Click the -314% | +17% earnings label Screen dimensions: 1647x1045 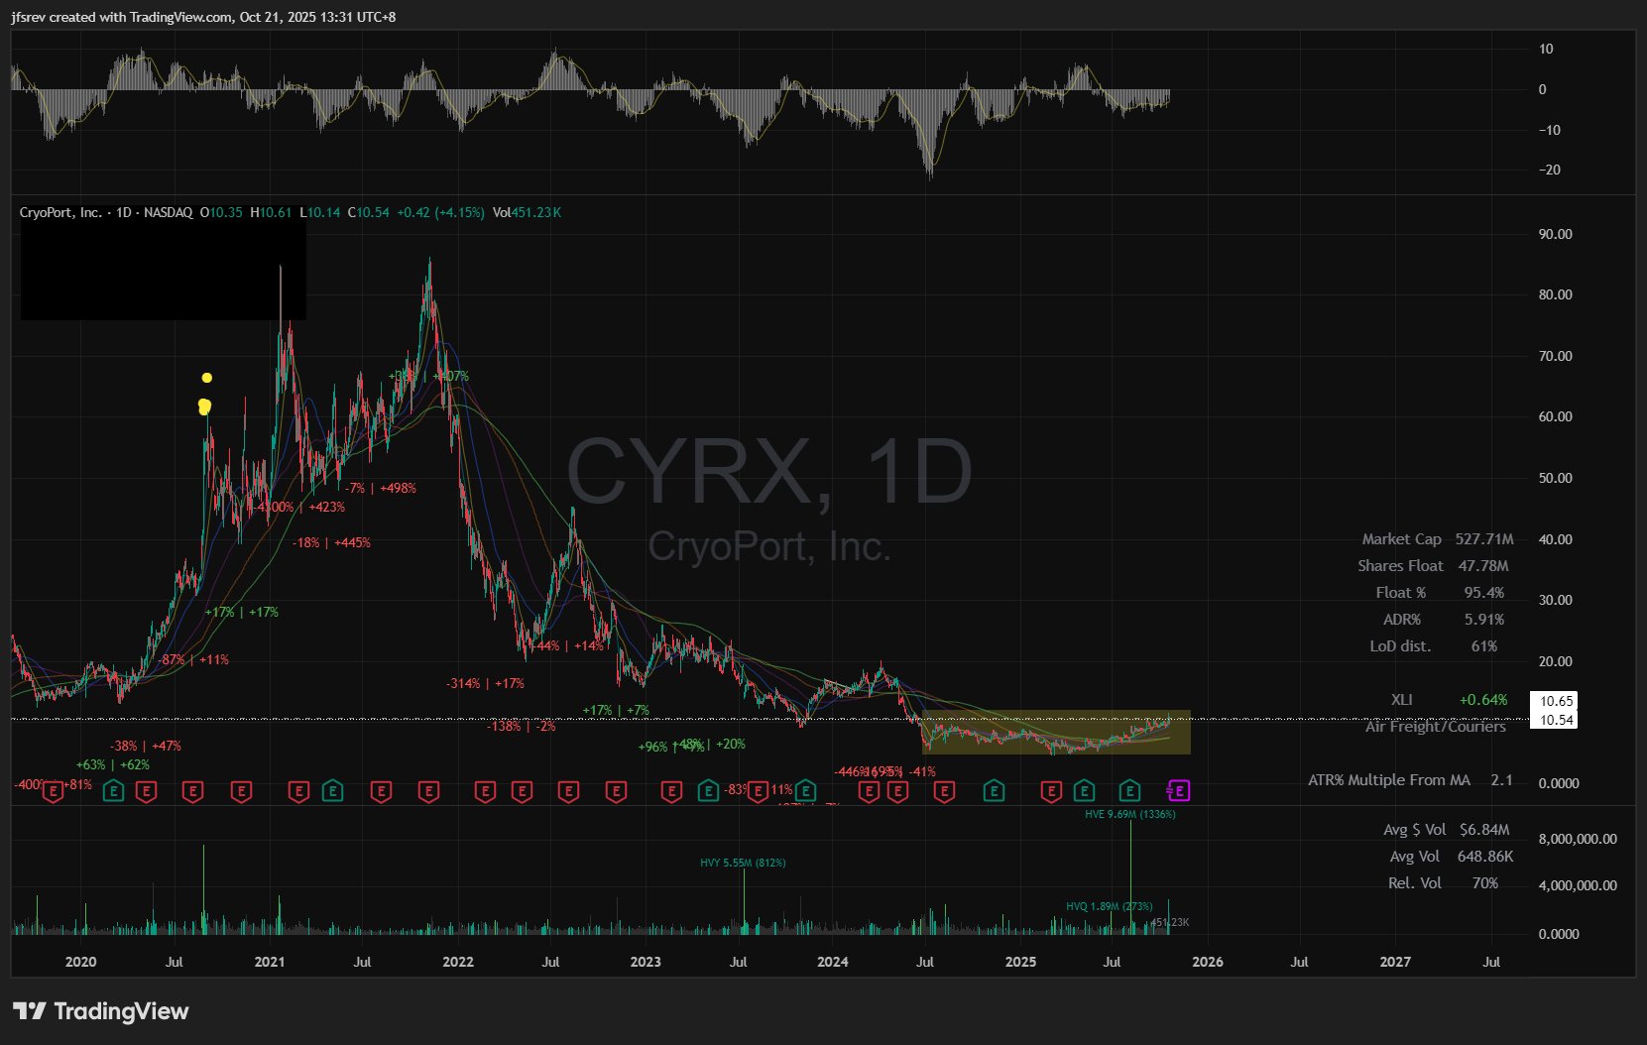click(x=485, y=683)
